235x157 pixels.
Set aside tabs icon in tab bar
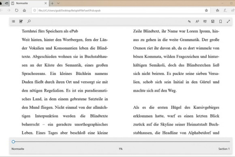pyautogui.click(x=6, y=3)
